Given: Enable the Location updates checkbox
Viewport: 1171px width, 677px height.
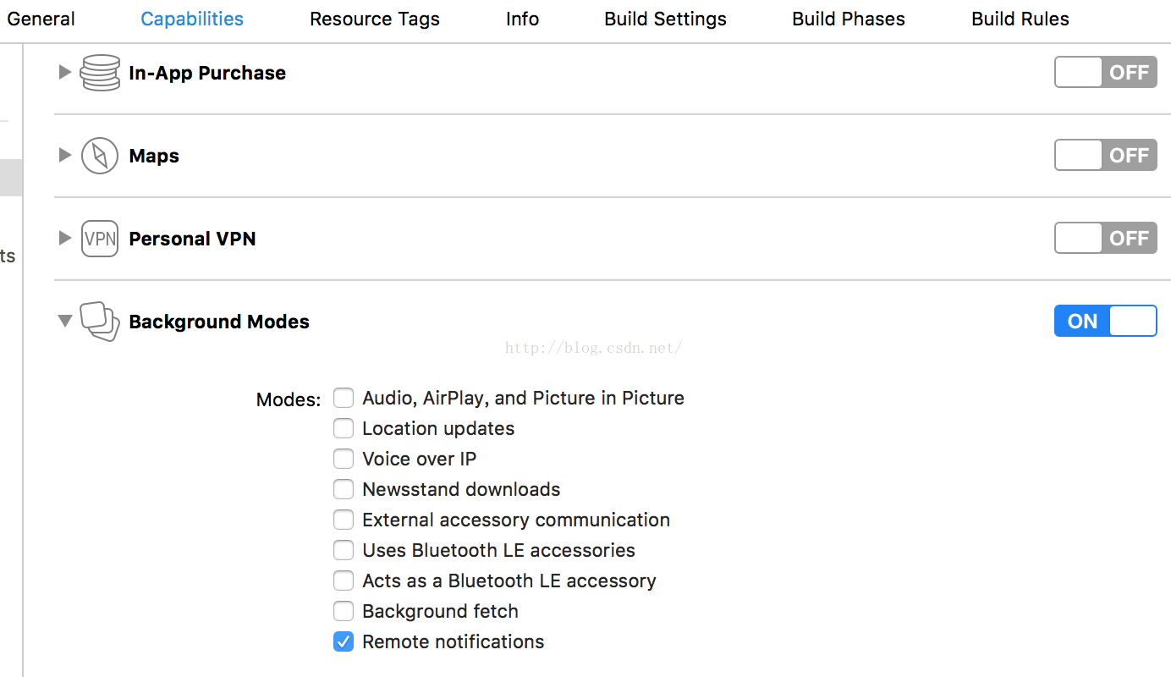Looking at the screenshot, I should (x=343, y=428).
